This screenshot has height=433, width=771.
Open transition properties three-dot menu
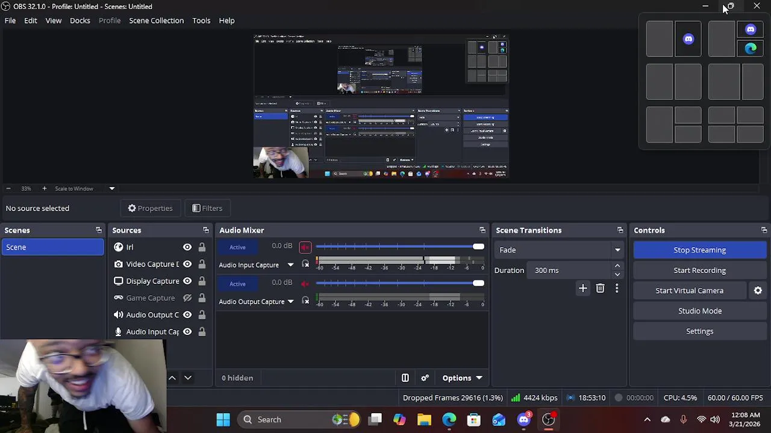click(x=617, y=289)
